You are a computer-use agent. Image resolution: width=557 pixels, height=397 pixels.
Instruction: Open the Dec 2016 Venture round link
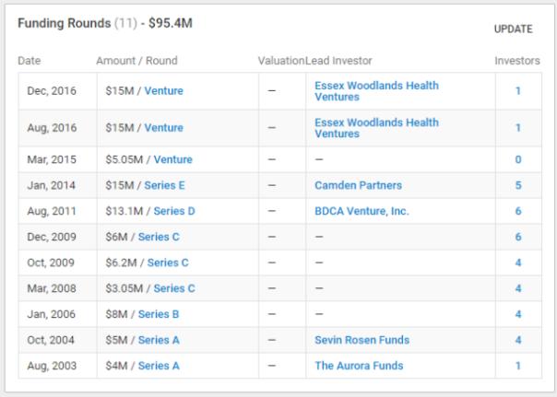164,91
